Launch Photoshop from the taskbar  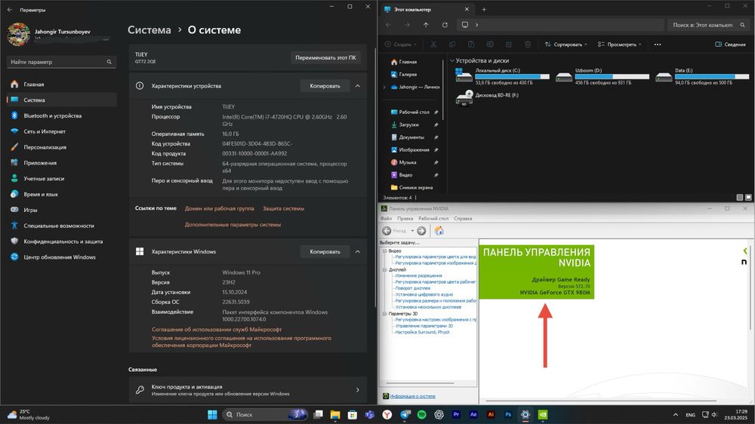tap(508, 415)
